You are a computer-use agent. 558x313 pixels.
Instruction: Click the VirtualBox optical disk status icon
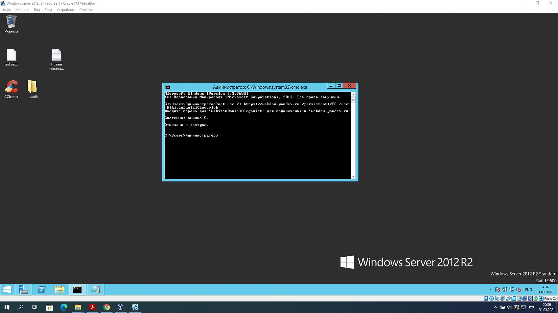(492, 298)
